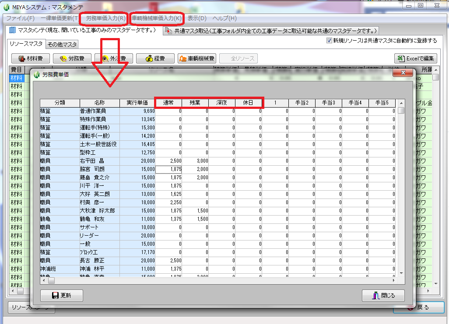Click the 通常 column header
The image size is (449, 324).
tap(168, 103)
